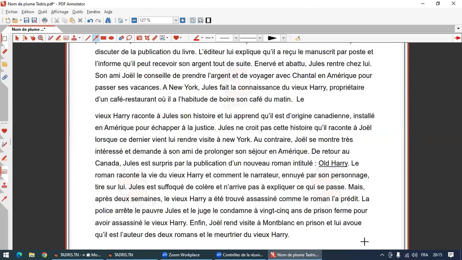Open the Affichage menu

(x=60, y=12)
